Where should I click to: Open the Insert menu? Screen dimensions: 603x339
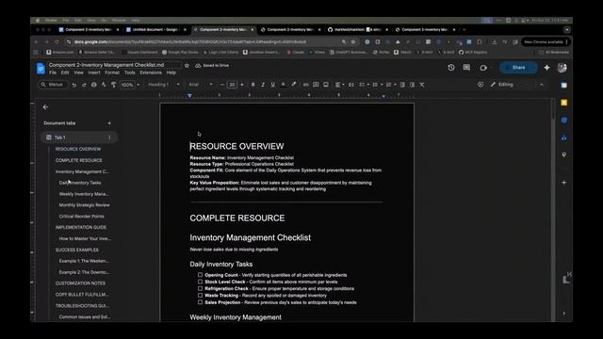pyautogui.click(x=94, y=73)
